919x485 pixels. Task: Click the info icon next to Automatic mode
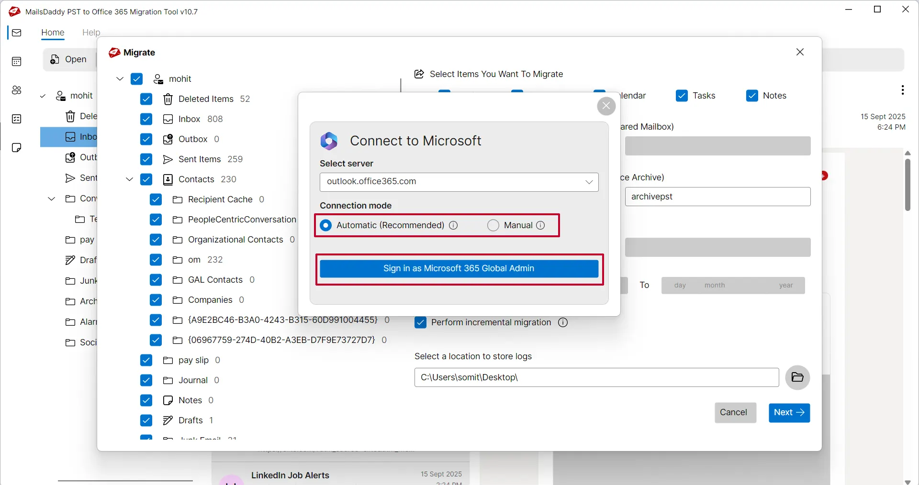click(454, 225)
